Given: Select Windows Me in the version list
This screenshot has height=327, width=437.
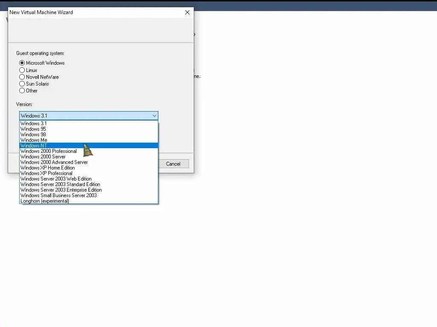Looking at the screenshot, I should click(89, 140).
